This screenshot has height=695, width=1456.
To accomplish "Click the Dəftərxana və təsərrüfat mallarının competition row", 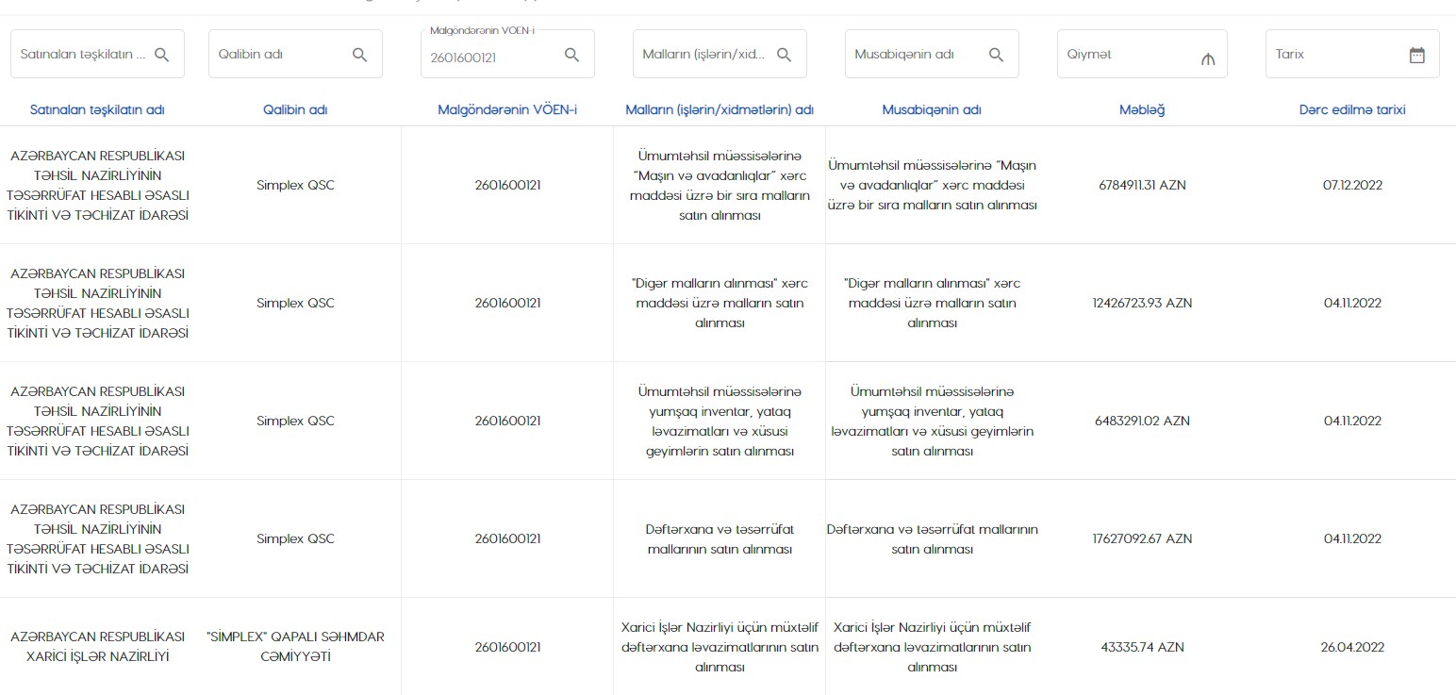I will pos(932,538).
